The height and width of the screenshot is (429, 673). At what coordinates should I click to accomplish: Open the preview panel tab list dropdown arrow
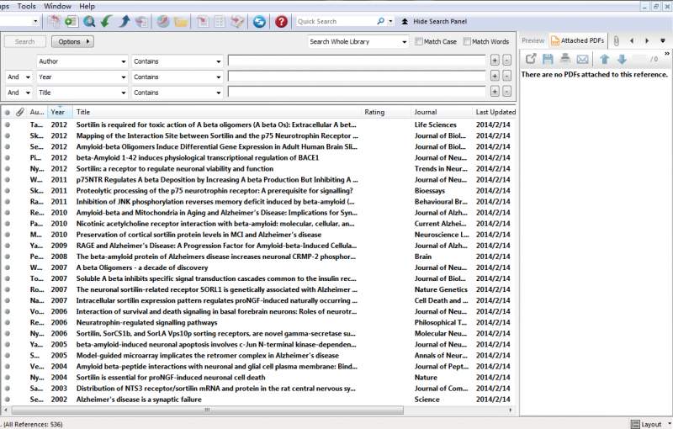663,40
